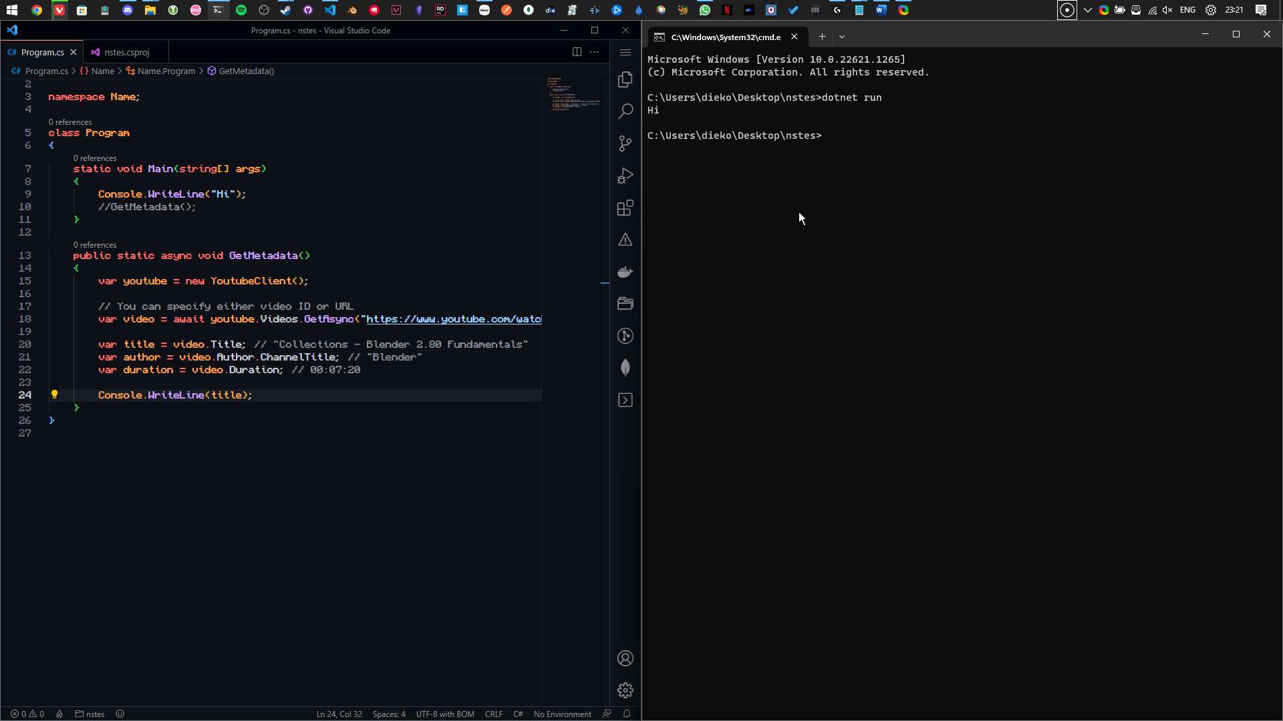
Task: Click the lightbulb code action icon
Action: tap(55, 395)
